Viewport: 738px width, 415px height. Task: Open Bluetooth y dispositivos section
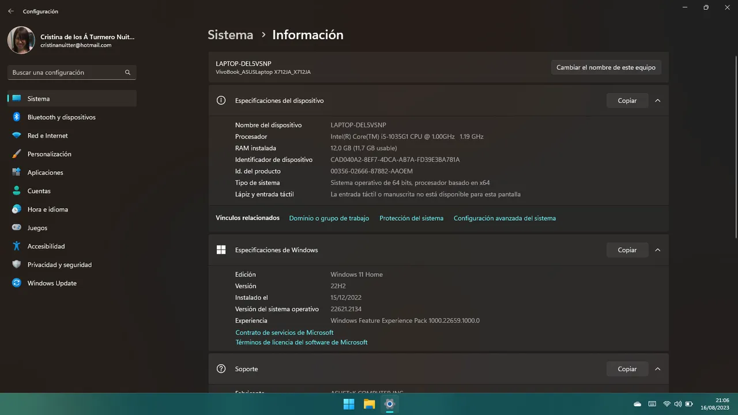tap(71, 117)
